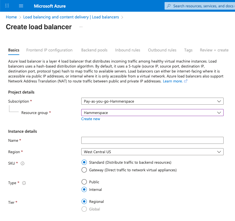The width and height of the screenshot is (235, 221).
Task: Open the hamburger portal menu
Action: (21, 6)
